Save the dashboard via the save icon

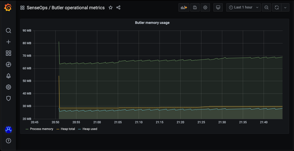pos(195,7)
